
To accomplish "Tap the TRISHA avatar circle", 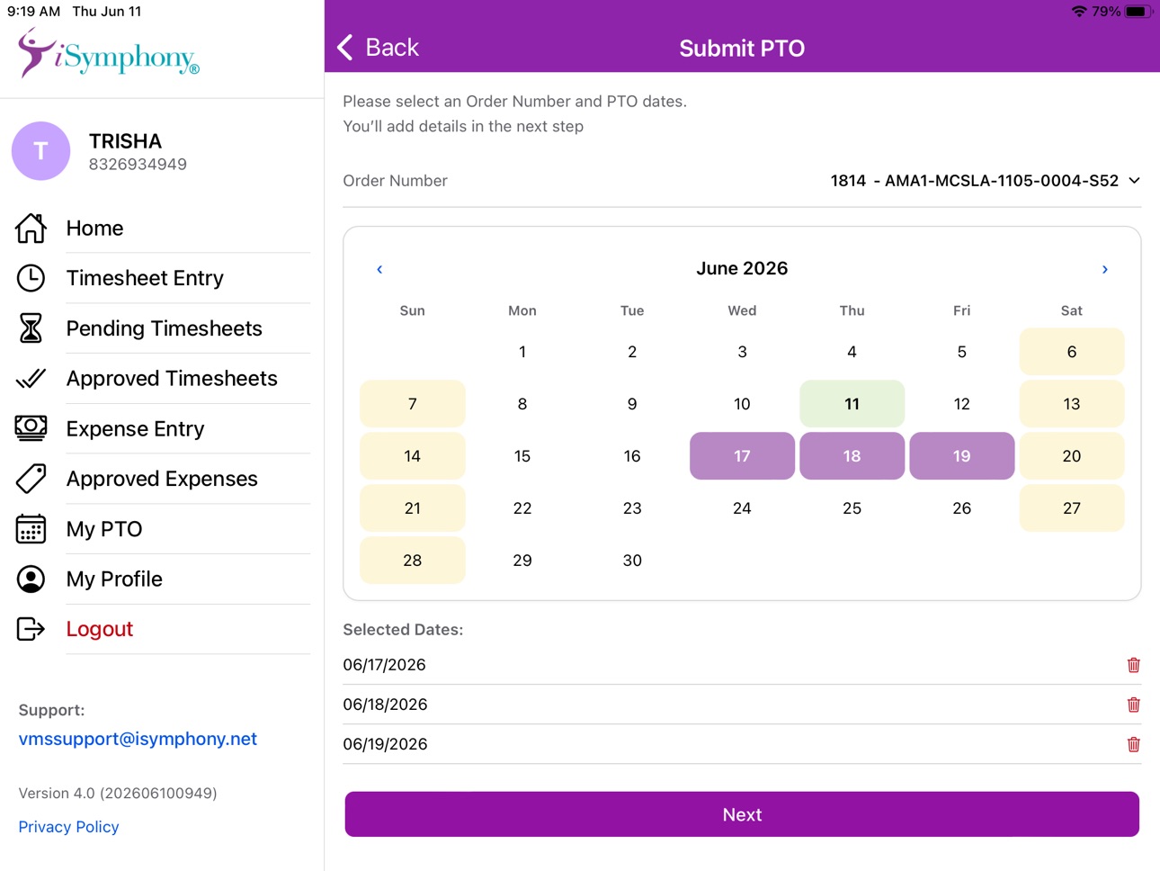I will point(40,151).
